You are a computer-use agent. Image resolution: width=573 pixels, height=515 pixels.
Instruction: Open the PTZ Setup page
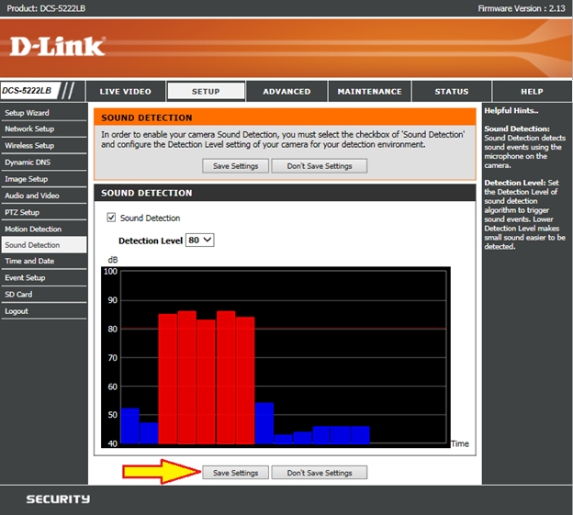(x=22, y=212)
